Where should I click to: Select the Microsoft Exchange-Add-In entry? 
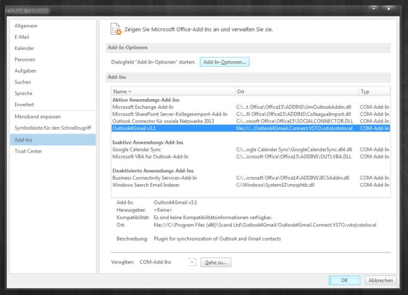[x=143, y=107]
